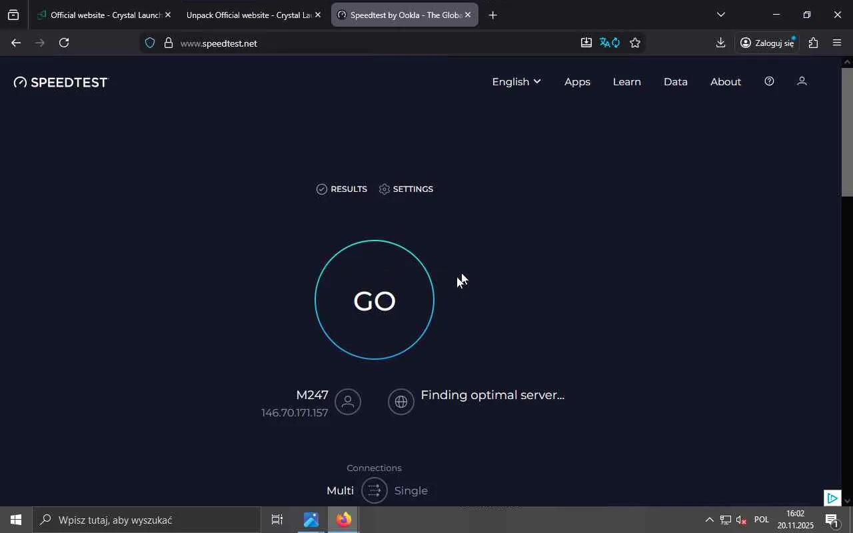Click the site security padlock icon
853x533 pixels.
[169, 43]
